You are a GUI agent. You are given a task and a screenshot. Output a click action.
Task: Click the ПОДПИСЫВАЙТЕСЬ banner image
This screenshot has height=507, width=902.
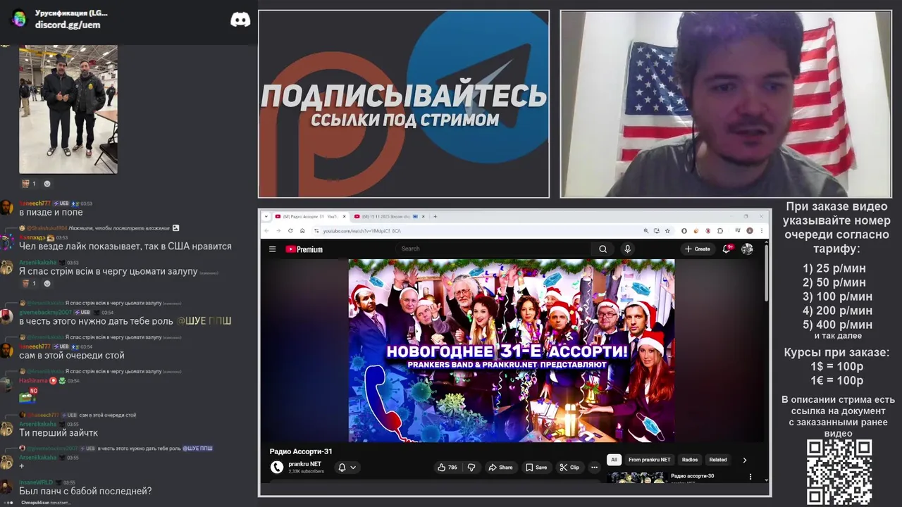point(404,104)
